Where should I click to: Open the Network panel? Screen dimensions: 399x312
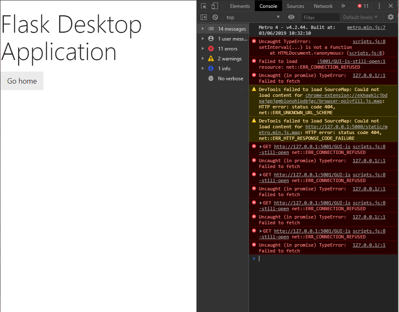click(x=323, y=6)
